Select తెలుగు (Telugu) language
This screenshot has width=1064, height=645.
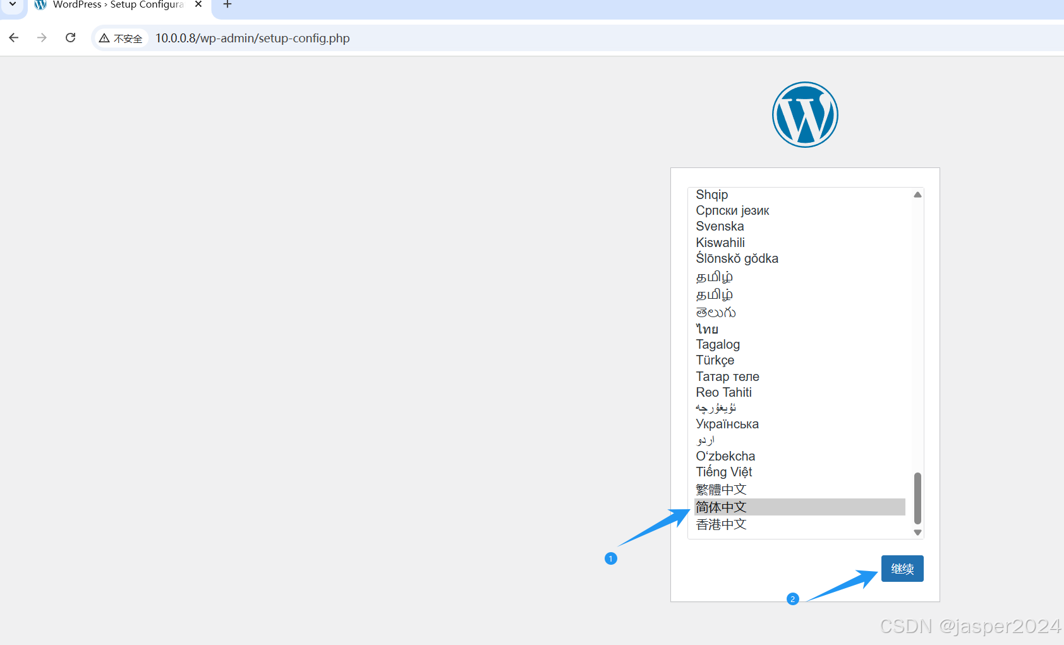click(799, 312)
